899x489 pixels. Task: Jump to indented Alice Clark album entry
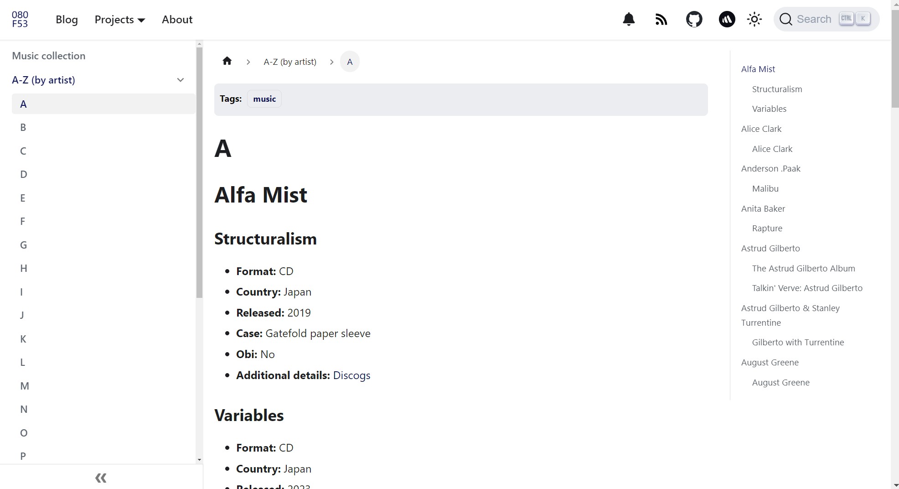click(x=772, y=149)
